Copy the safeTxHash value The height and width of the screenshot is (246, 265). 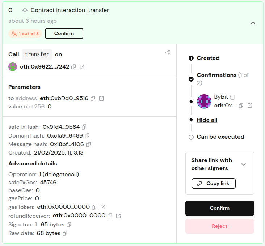84,127
